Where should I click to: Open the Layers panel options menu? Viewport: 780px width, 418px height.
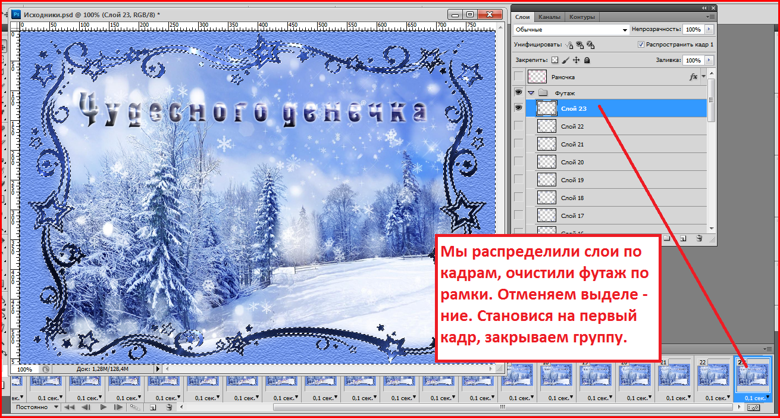(710, 17)
